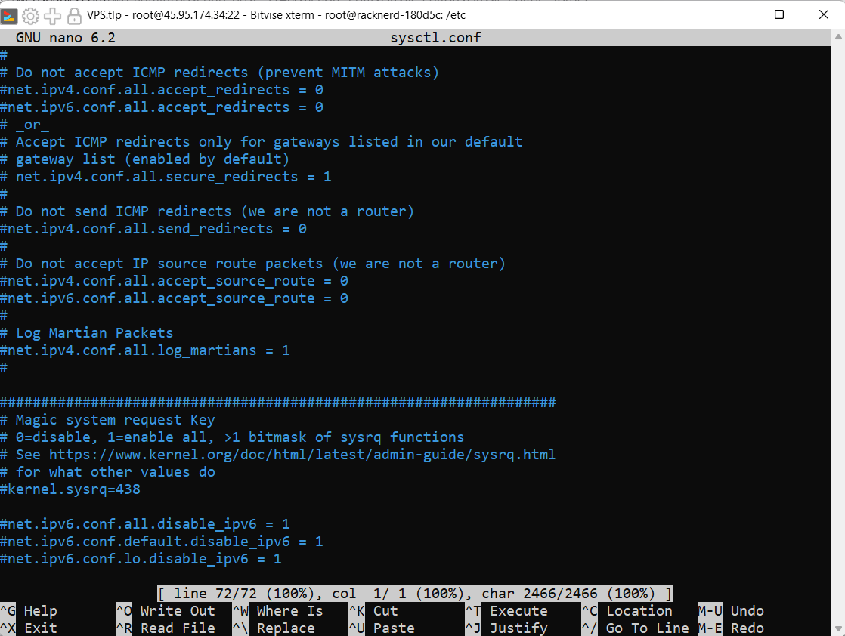Click the net.ipv4.conf.all.log_martians line

(x=145, y=350)
